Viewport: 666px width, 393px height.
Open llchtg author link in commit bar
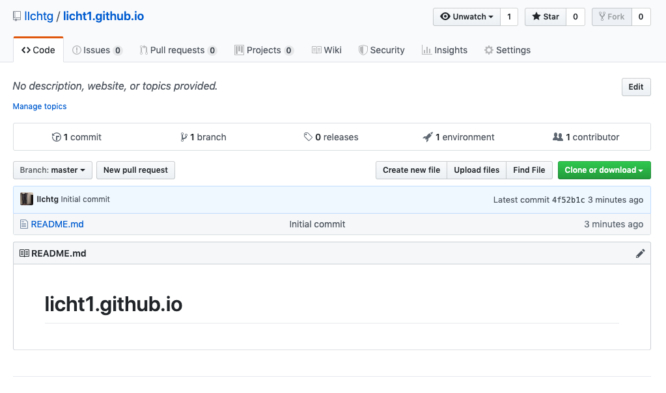(48, 199)
